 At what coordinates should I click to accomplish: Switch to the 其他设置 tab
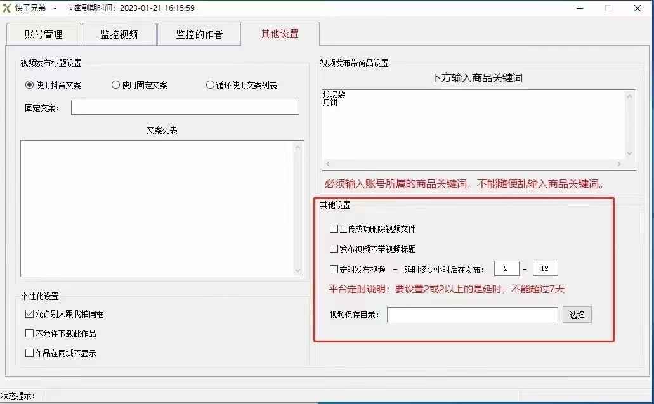pyautogui.click(x=279, y=34)
